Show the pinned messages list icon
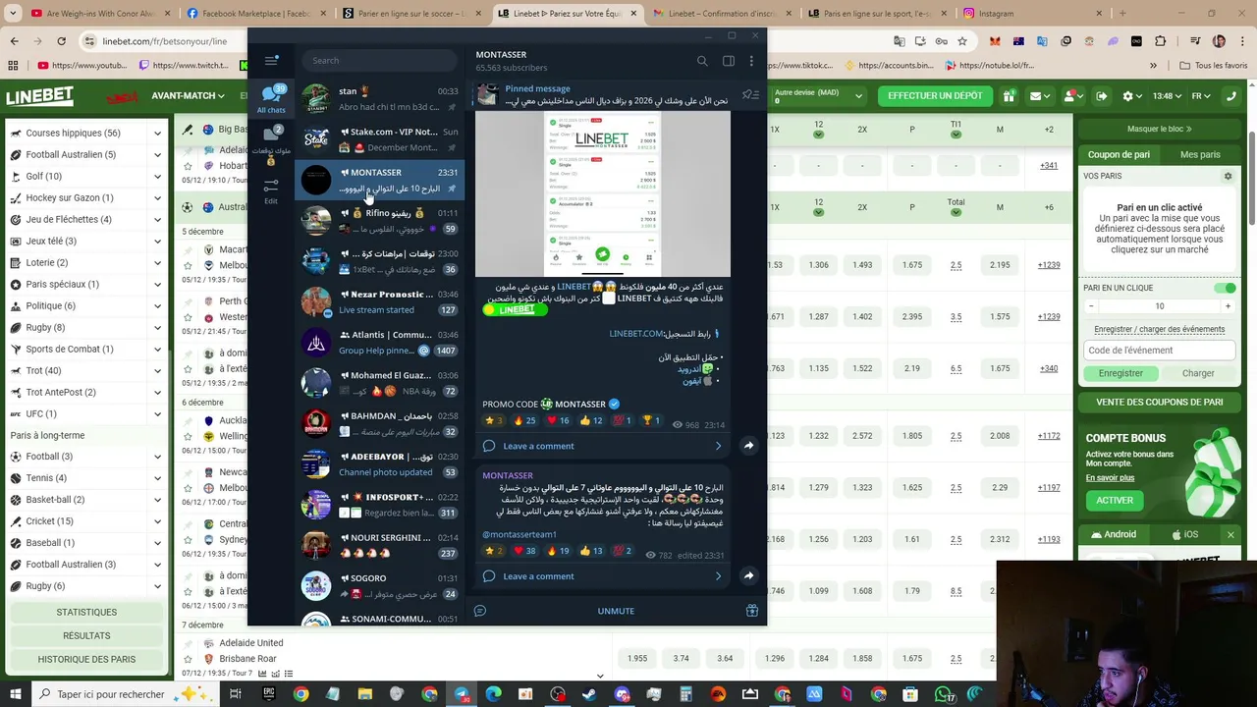 (x=750, y=94)
